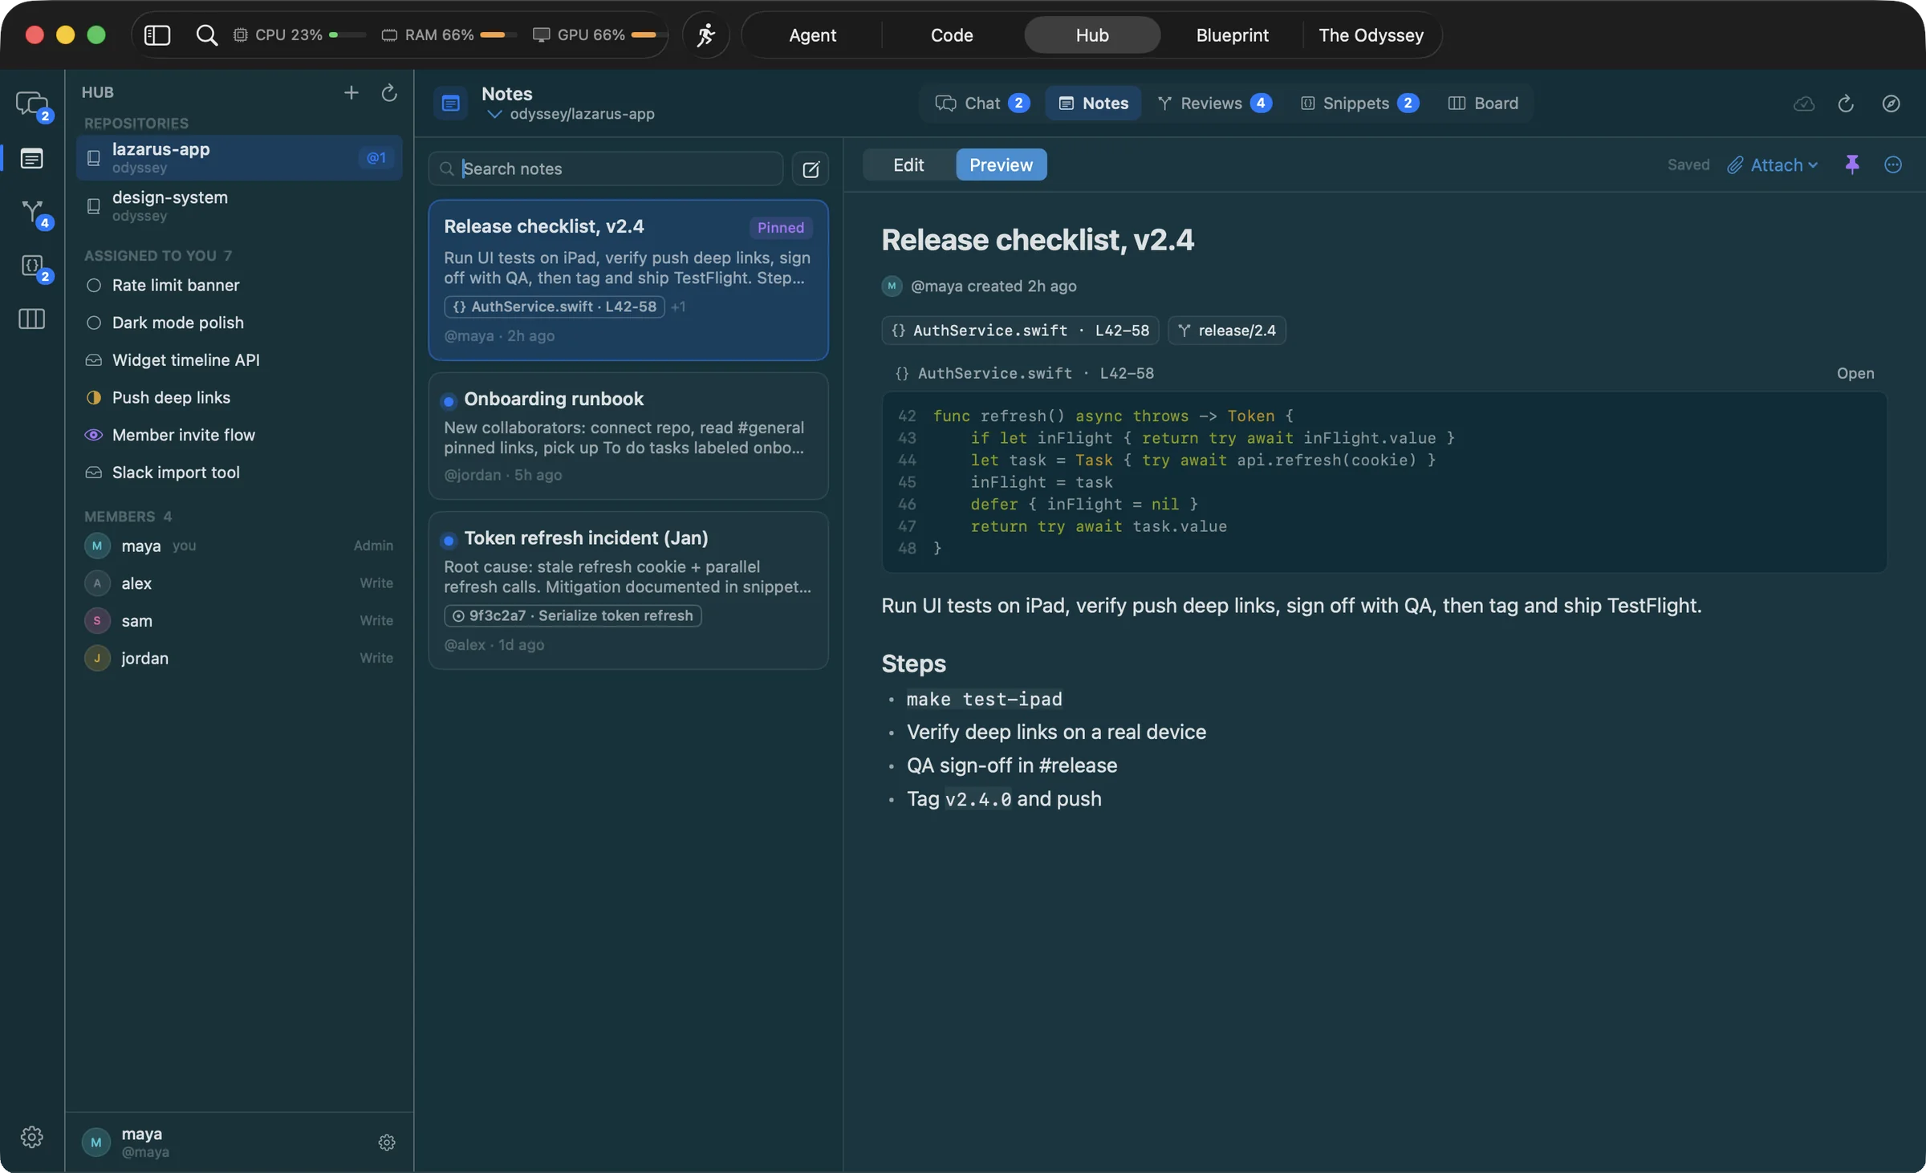The width and height of the screenshot is (1926, 1173).
Task: Open the search magnifier in title bar
Action: coord(206,35)
